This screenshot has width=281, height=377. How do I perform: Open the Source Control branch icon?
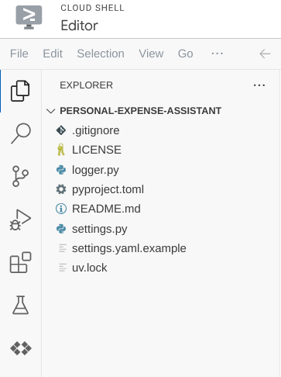click(20, 176)
